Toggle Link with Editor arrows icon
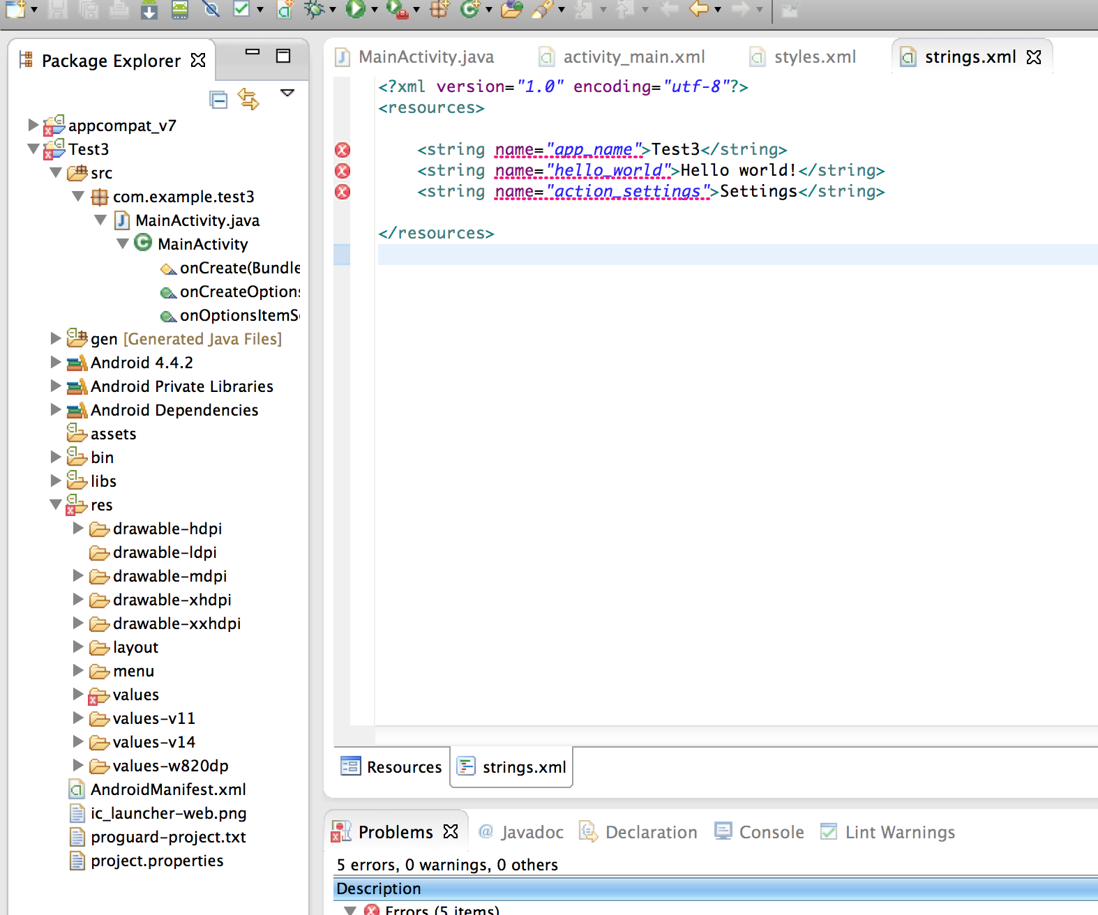 pos(248,100)
